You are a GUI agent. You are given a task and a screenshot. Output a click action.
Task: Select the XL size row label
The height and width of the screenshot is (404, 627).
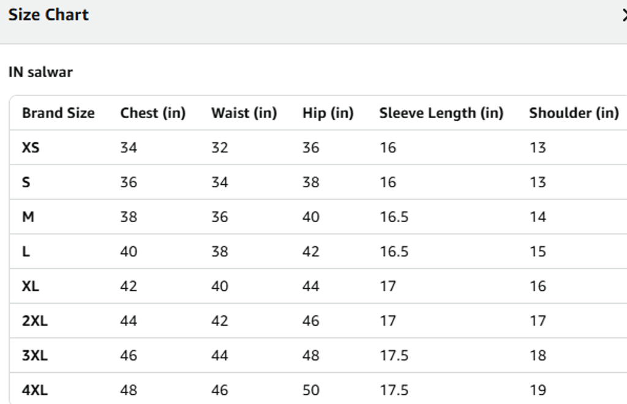(31, 286)
